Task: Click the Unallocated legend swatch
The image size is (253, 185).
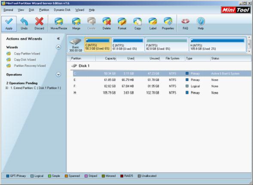Action: 139,176
